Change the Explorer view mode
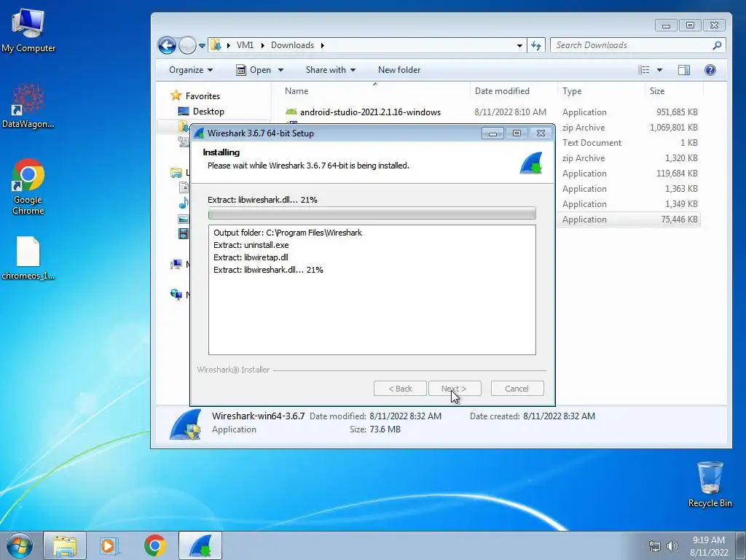The width and height of the screenshot is (746, 560). tap(644, 70)
